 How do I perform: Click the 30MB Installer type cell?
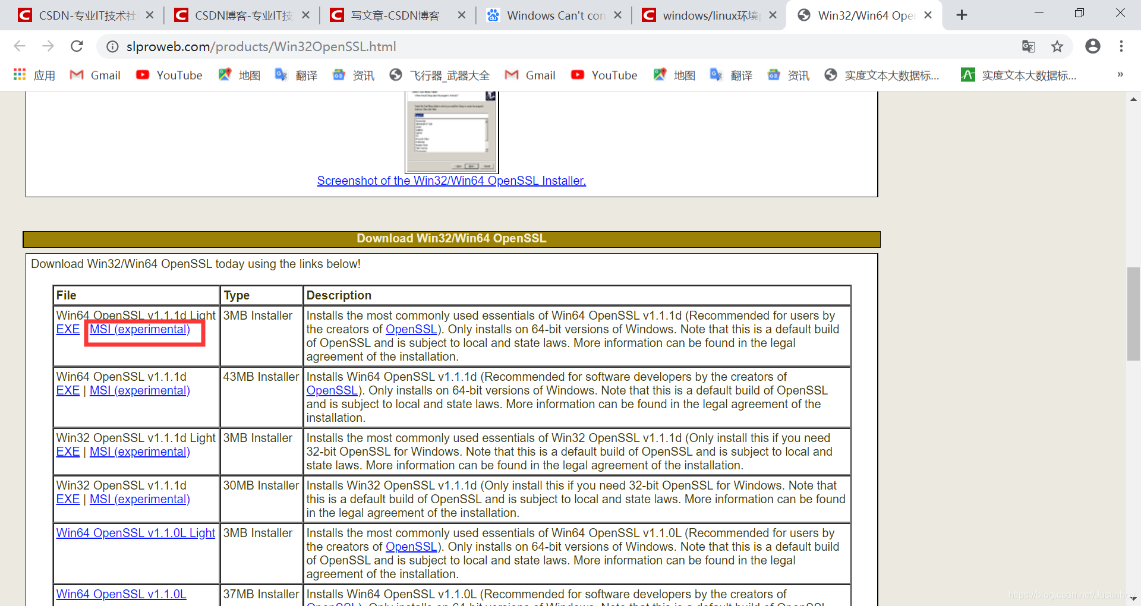[261, 499]
